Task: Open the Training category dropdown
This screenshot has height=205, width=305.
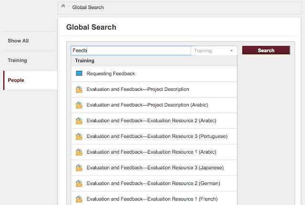Action: [x=214, y=50]
